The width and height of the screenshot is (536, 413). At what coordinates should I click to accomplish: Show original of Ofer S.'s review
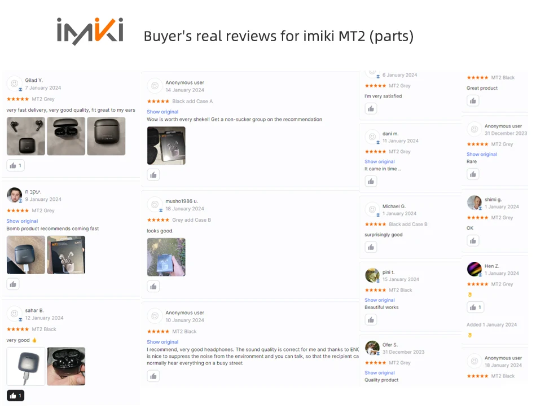[380, 372]
